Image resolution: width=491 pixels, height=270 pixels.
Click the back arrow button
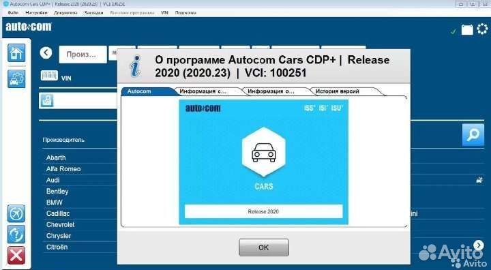[x=46, y=52]
